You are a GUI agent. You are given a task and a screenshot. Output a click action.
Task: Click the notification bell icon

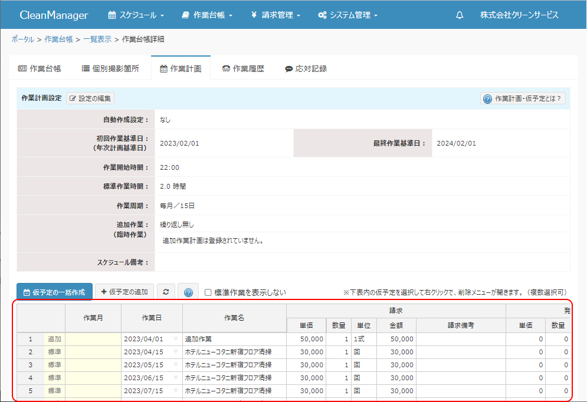[x=460, y=15]
